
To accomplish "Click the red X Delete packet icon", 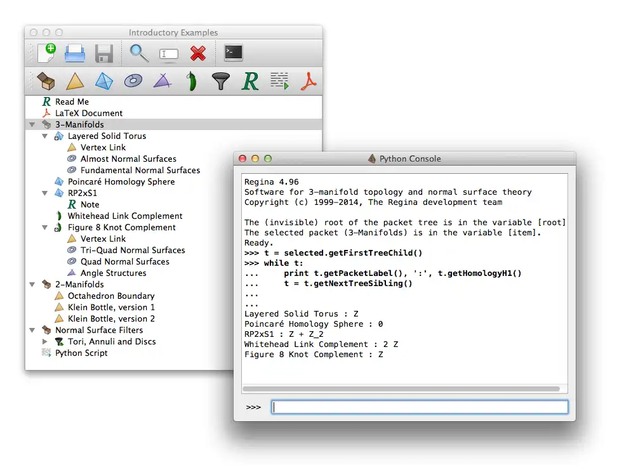I will pyautogui.click(x=198, y=53).
